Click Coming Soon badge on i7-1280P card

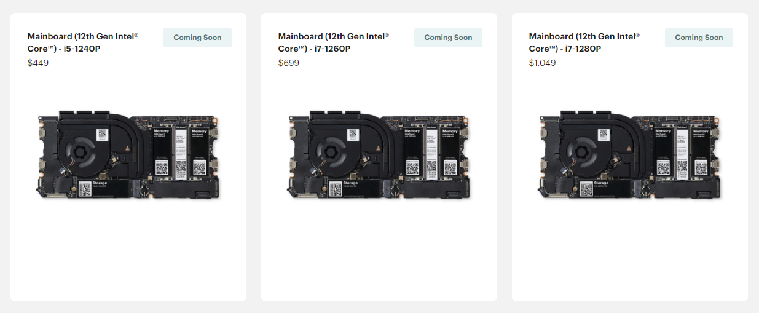click(x=699, y=38)
